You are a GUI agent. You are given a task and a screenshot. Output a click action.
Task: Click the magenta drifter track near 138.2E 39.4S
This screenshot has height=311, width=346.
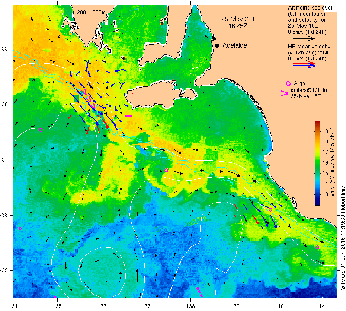[x=199, y=292]
